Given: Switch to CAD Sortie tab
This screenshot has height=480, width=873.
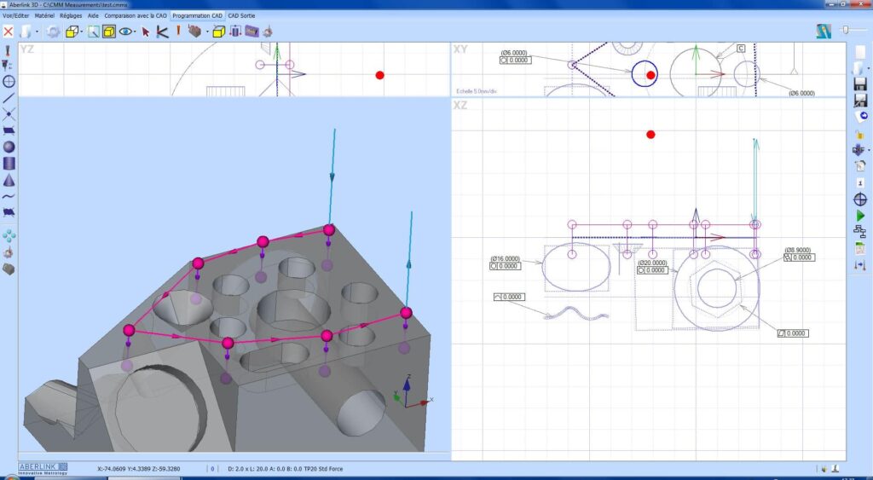Looking at the screenshot, I should [x=241, y=15].
